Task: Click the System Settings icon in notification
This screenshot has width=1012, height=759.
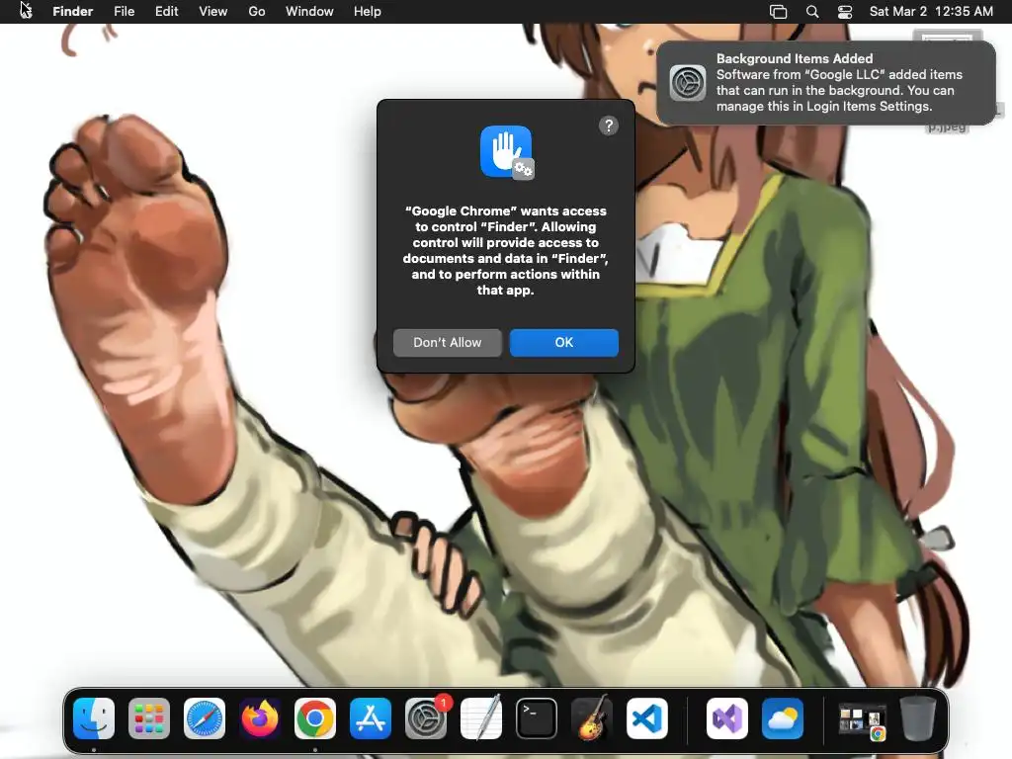Action: [x=688, y=83]
